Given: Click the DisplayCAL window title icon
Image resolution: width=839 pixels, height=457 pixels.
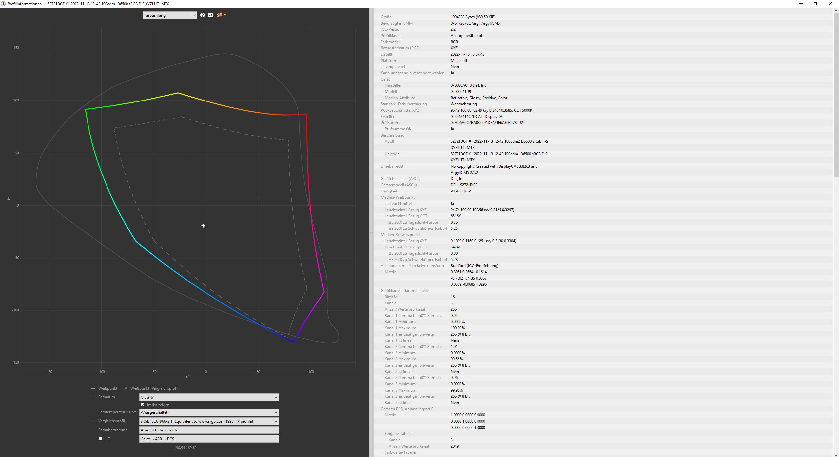Looking at the screenshot, I should (x=3, y=4).
